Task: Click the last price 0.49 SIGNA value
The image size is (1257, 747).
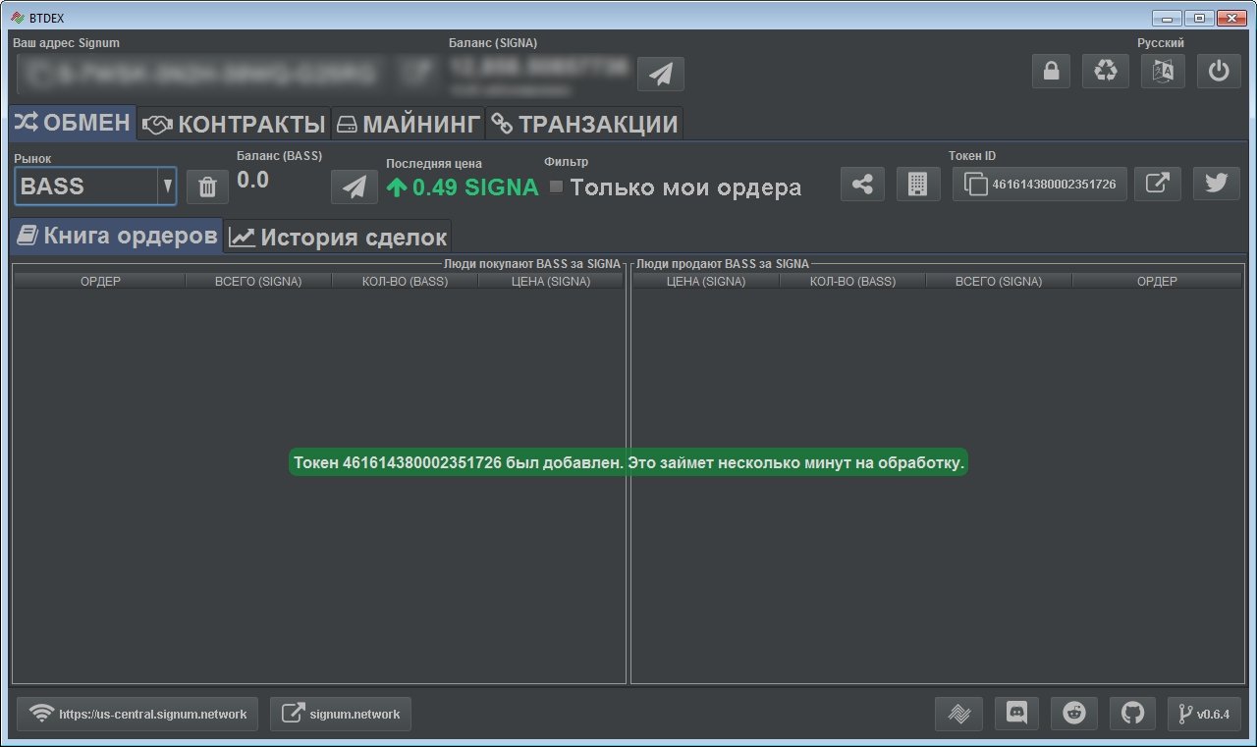Action: coord(464,187)
